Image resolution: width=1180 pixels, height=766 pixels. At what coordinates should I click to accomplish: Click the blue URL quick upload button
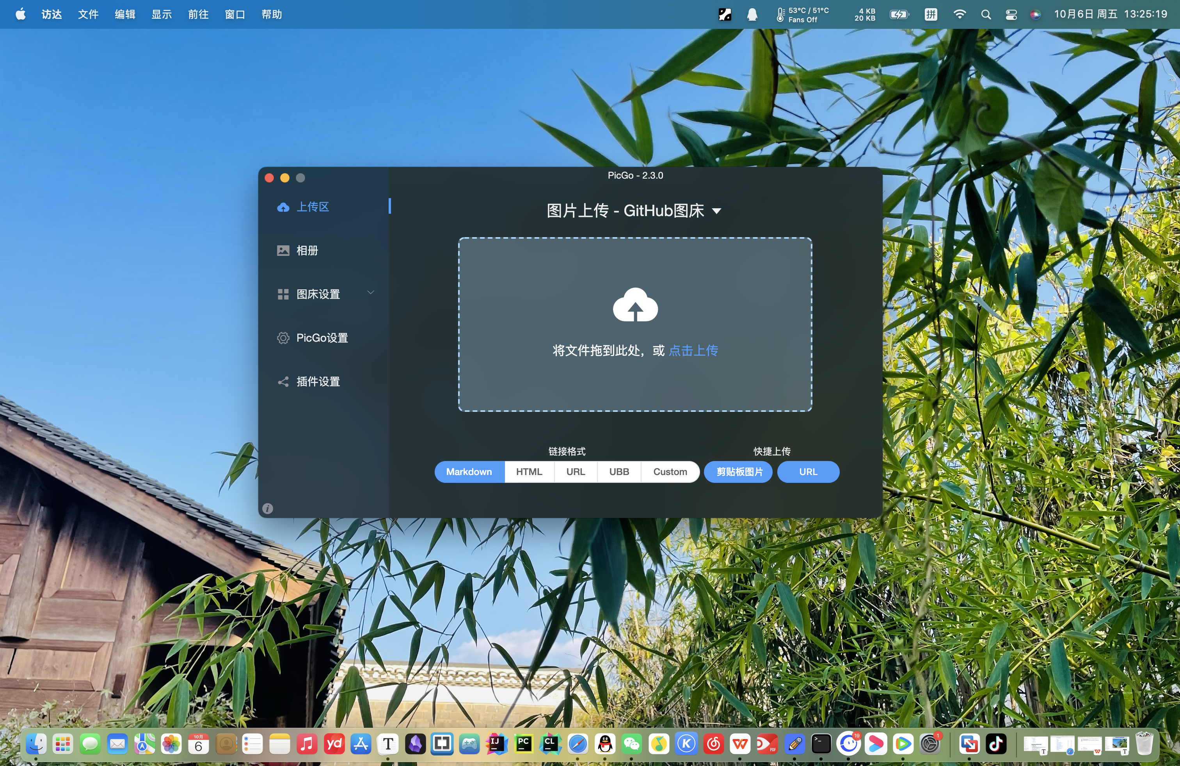808,472
